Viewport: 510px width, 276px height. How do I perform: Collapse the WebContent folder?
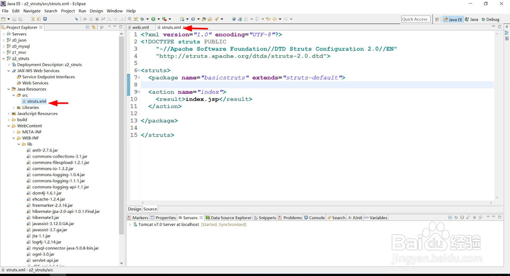click(x=9, y=126)
